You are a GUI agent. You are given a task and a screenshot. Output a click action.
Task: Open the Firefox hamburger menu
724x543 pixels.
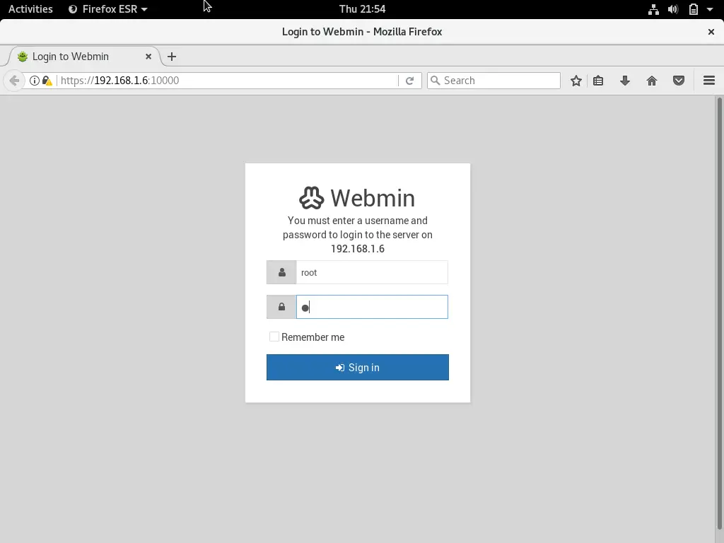[709, 81]
